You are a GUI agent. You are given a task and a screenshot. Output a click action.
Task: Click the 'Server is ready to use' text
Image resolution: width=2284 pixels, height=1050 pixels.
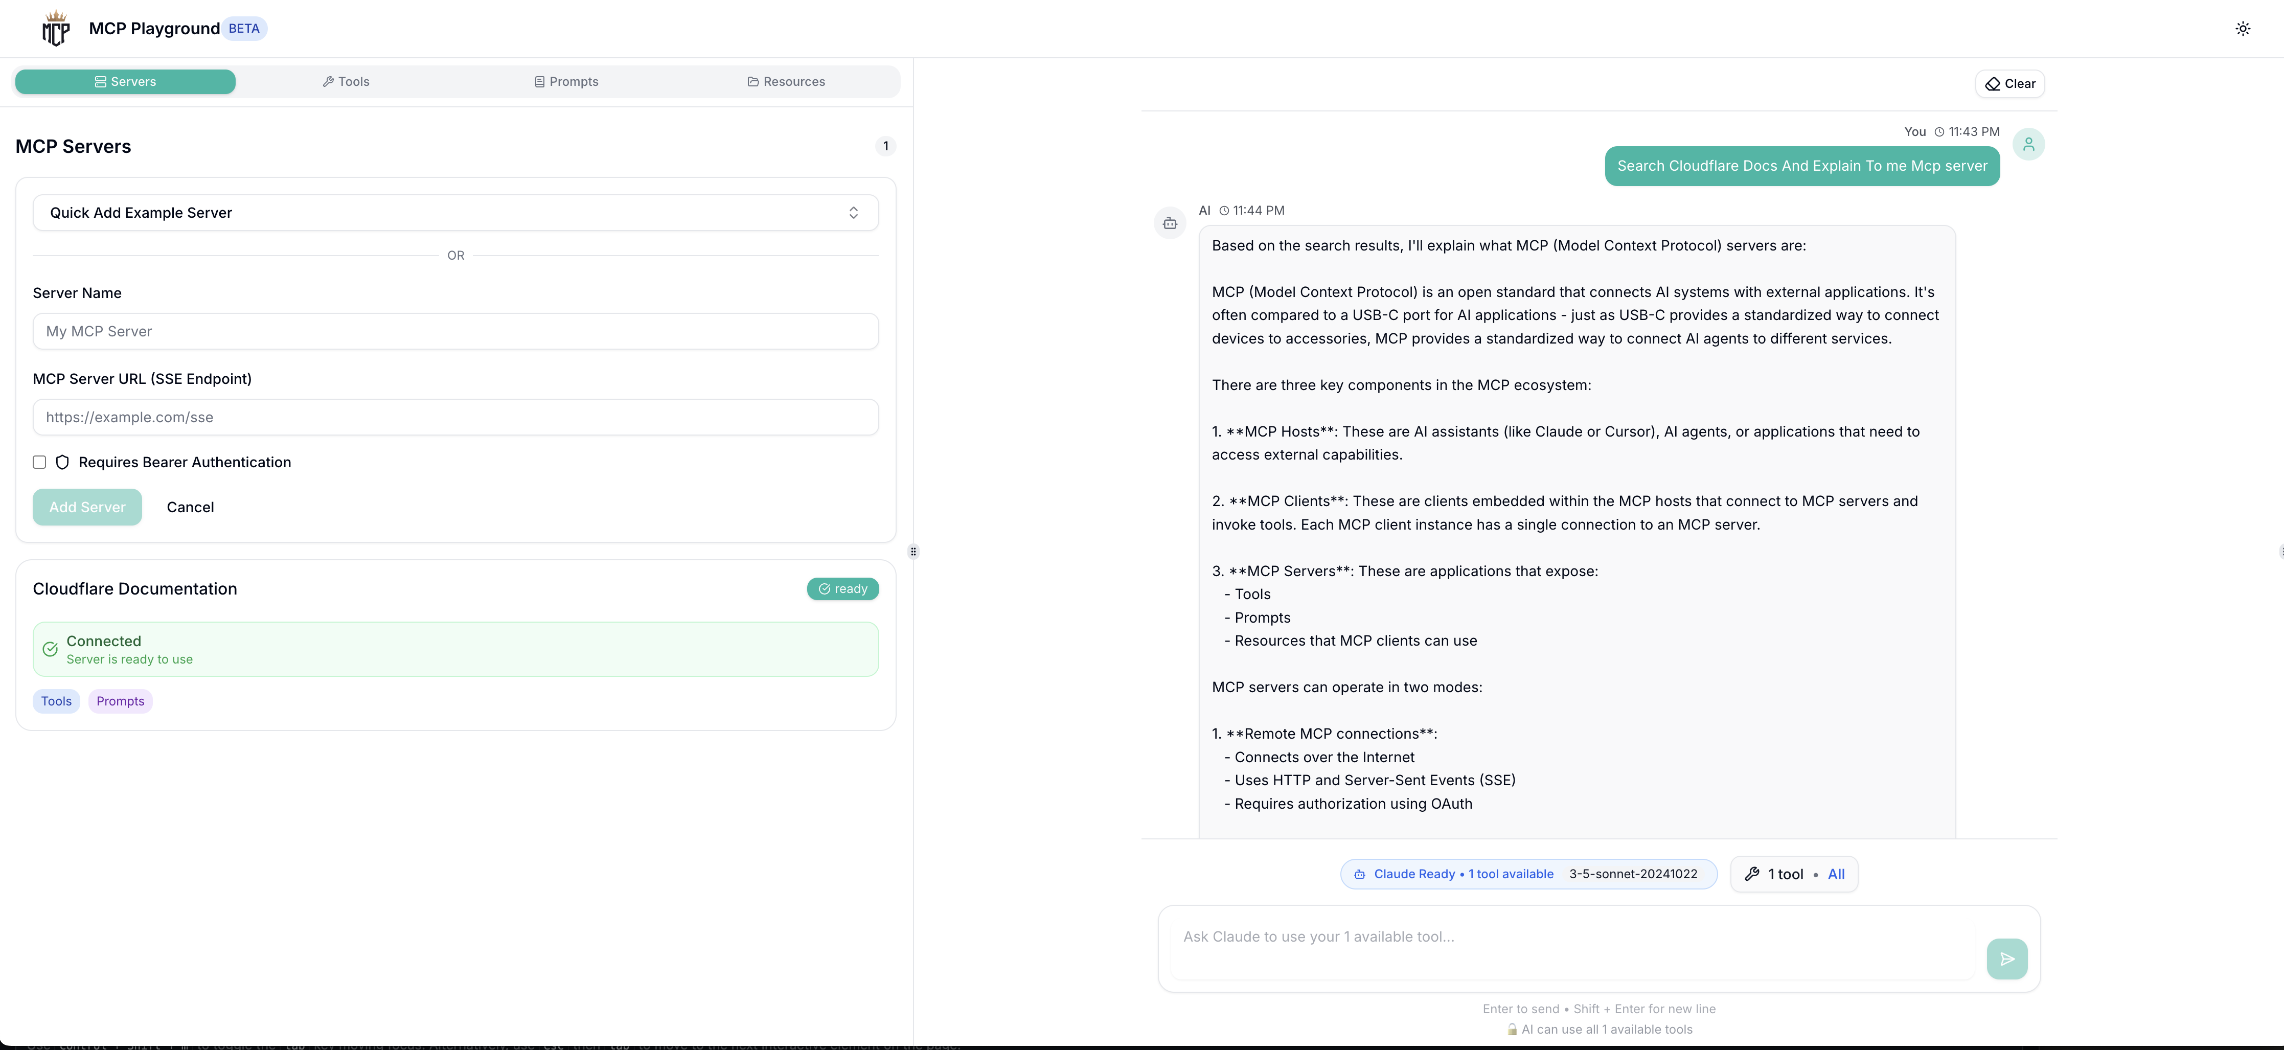point(129,660)
